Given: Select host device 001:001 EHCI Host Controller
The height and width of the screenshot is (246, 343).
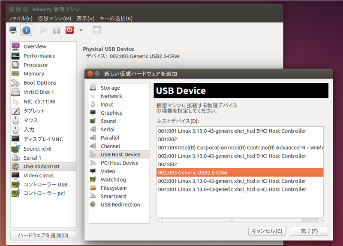Looking at the screenshot, I should point(240,131).
